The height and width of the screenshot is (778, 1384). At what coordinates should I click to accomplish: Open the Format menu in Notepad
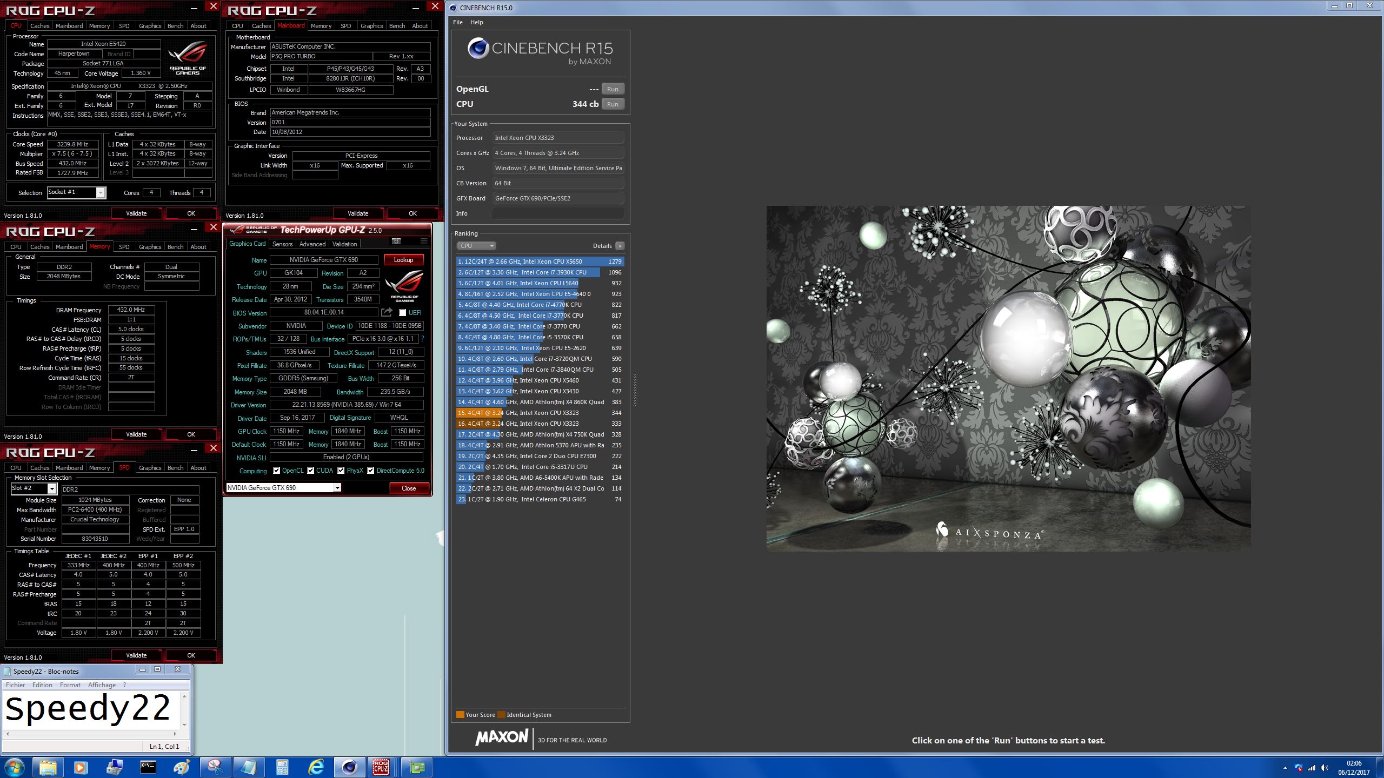pos(70,685)
